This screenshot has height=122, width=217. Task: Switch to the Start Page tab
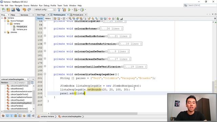click(41, 15)
